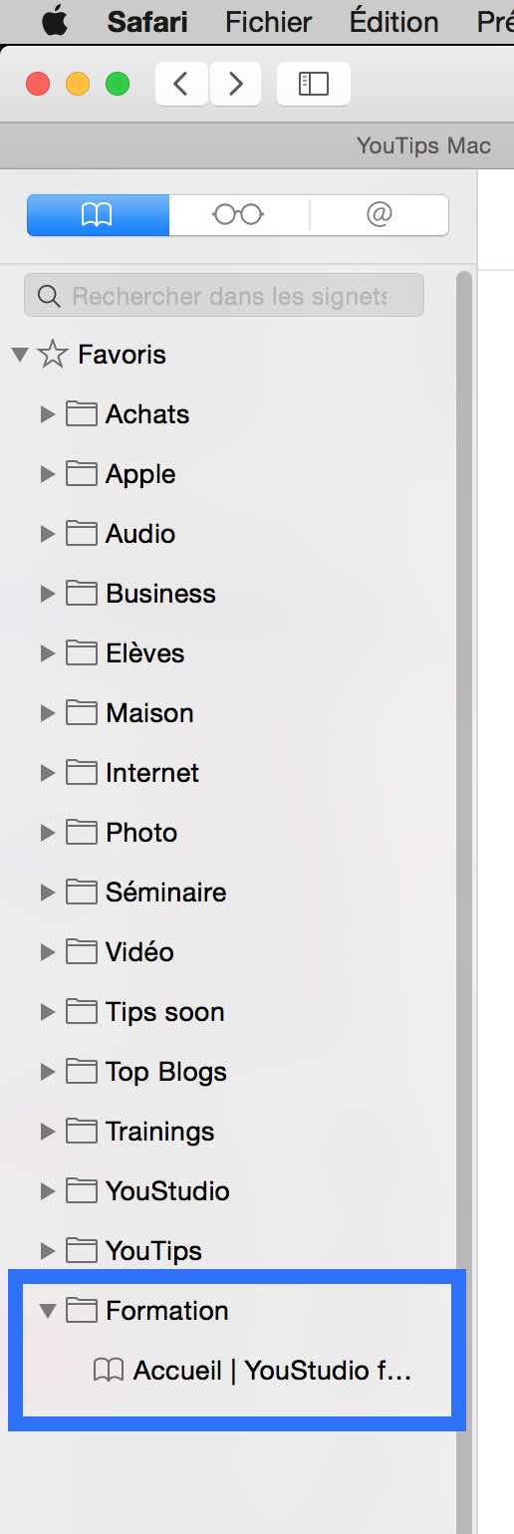Go forward with the right arrow button

click(x=235, y=84)
